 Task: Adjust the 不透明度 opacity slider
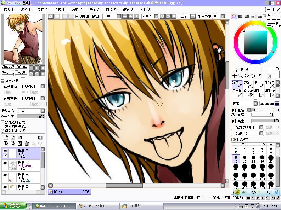tap(31, 116)
